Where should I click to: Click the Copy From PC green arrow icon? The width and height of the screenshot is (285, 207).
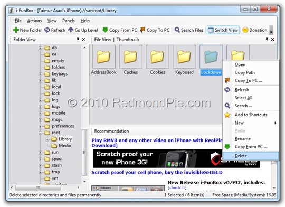point(105,30)
